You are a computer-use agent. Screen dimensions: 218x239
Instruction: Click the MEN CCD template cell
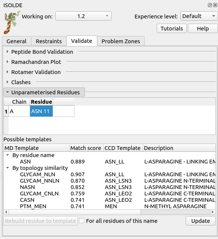111,206
